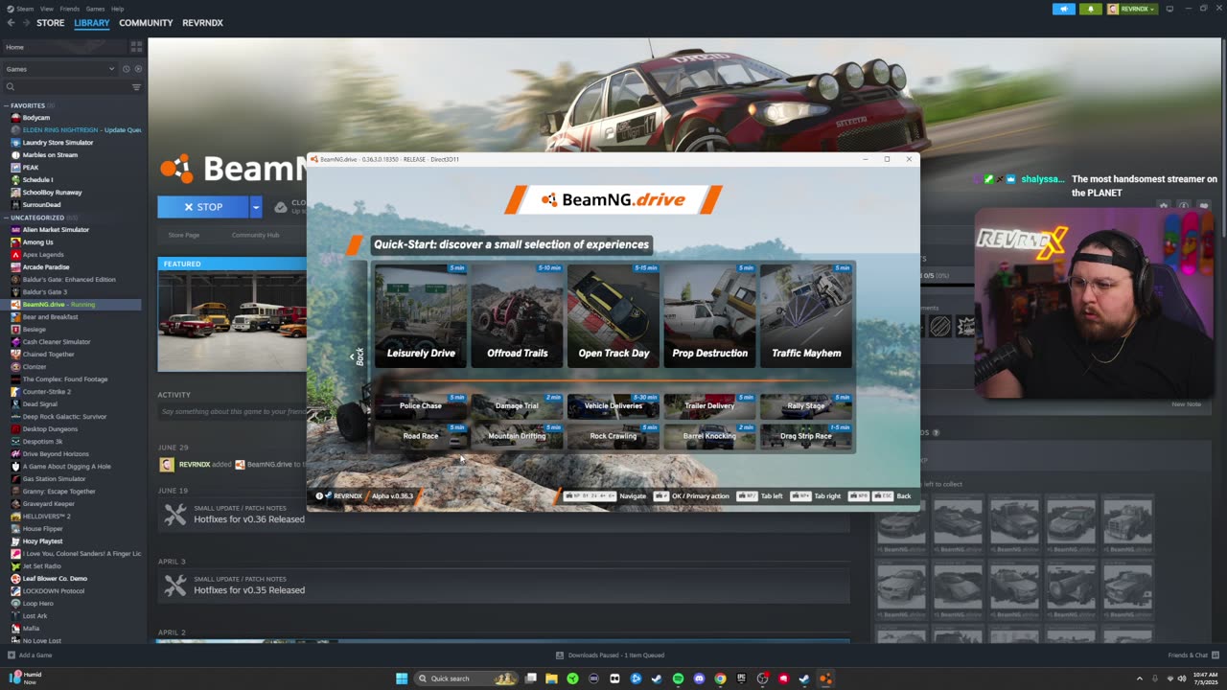
Task: Open the Community Hub link
Action: pyautogui.click(x=255, y=235)
